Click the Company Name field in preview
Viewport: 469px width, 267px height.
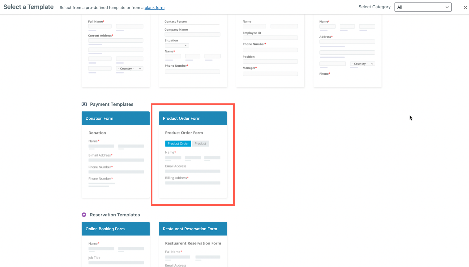(192, 35)
